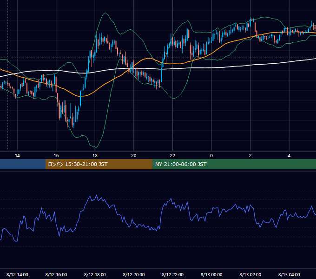Click the NY 21:00-06:00 JST session bar
The height and width of the screenshot is (279, 316).
pos(234,164)
